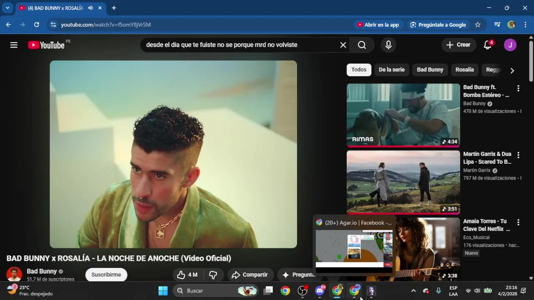Open Discord from the taskbar
The height and width of the screenshot is (300, 534).
(320, 291)
